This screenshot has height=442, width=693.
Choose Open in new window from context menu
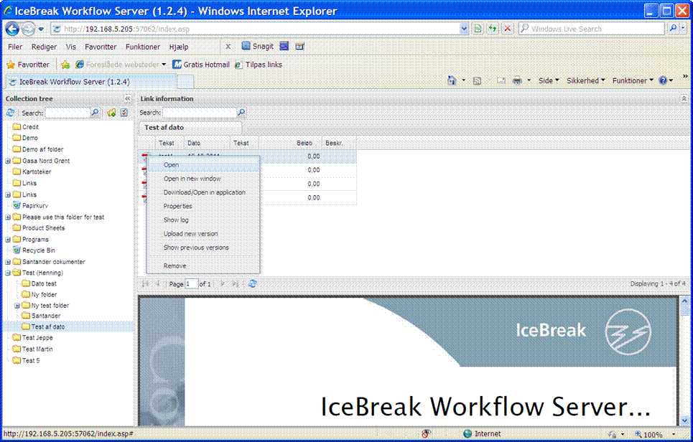pos(203,179)
